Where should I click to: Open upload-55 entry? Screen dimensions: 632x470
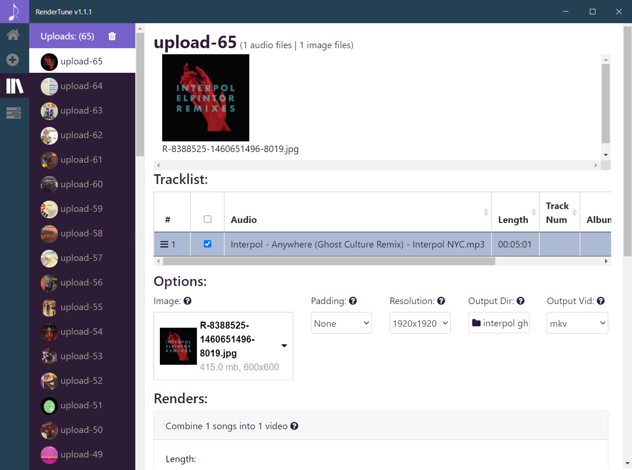(x=82, y=307)
